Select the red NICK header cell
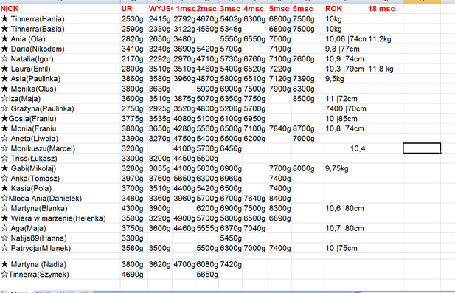 (x=60, y=9)
